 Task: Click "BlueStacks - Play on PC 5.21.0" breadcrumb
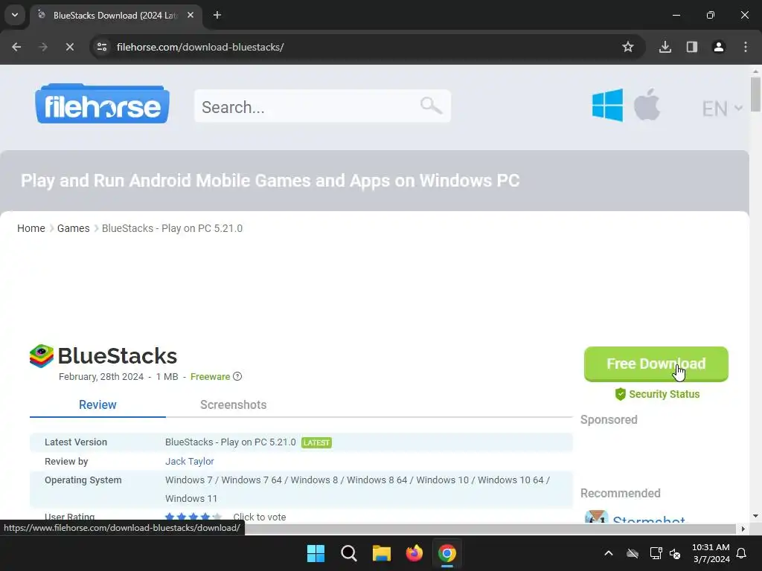172,228
